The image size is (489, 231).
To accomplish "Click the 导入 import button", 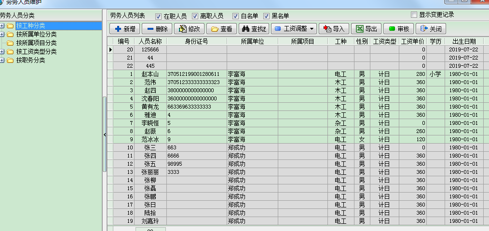I will tap(334, 29).
